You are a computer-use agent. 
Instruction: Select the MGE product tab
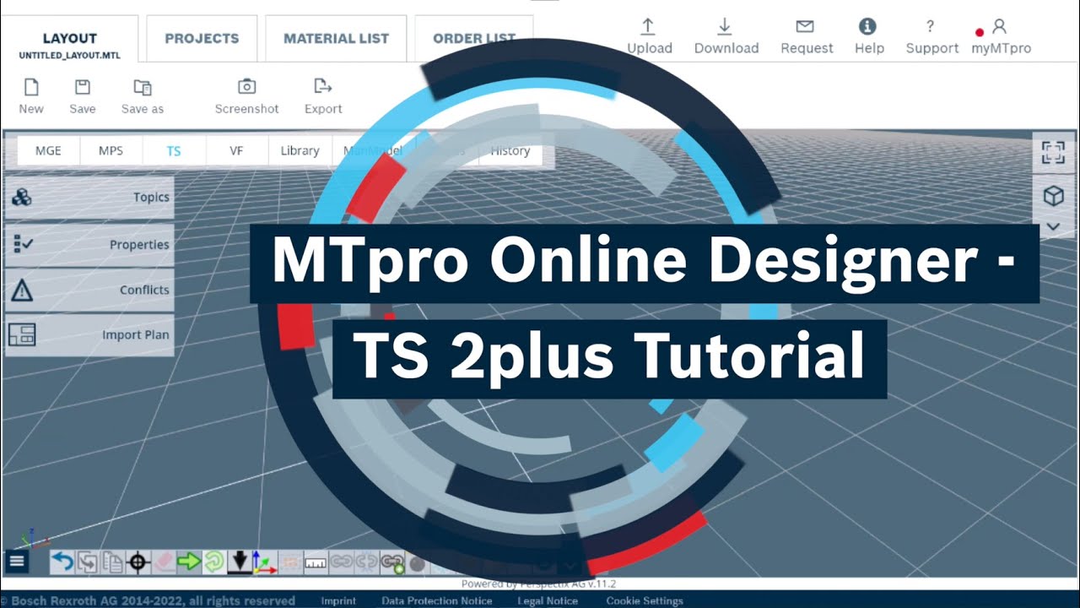pyautogui.click(x=48, y=151)
